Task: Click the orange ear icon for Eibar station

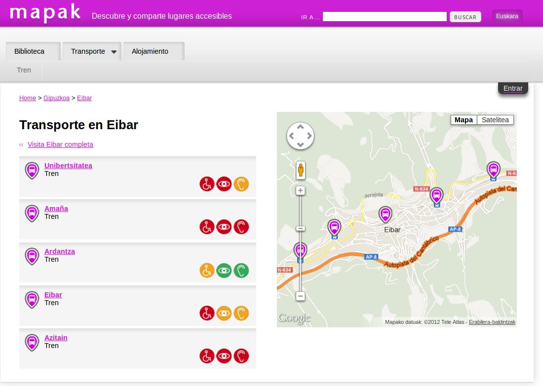Action: click(x=241, y=313)
